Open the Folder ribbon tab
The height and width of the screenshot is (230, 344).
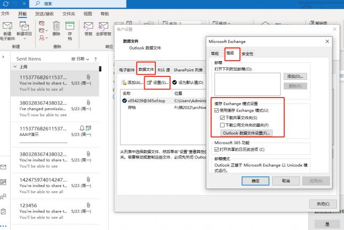tap(69, 14)
